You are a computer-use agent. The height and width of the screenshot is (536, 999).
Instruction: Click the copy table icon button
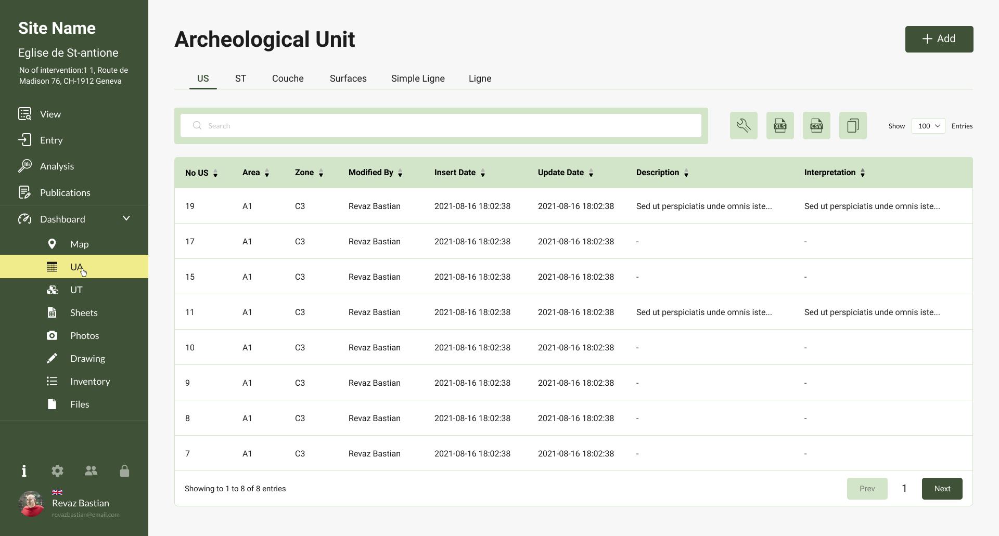tap(853, 125)
